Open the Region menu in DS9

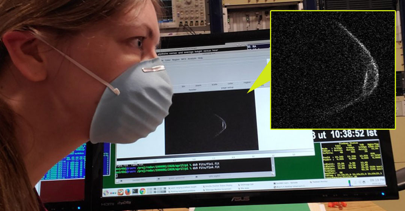[176, 59]
